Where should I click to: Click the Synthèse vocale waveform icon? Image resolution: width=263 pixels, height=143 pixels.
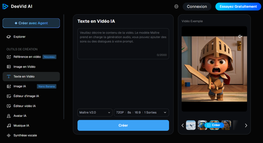8,135
